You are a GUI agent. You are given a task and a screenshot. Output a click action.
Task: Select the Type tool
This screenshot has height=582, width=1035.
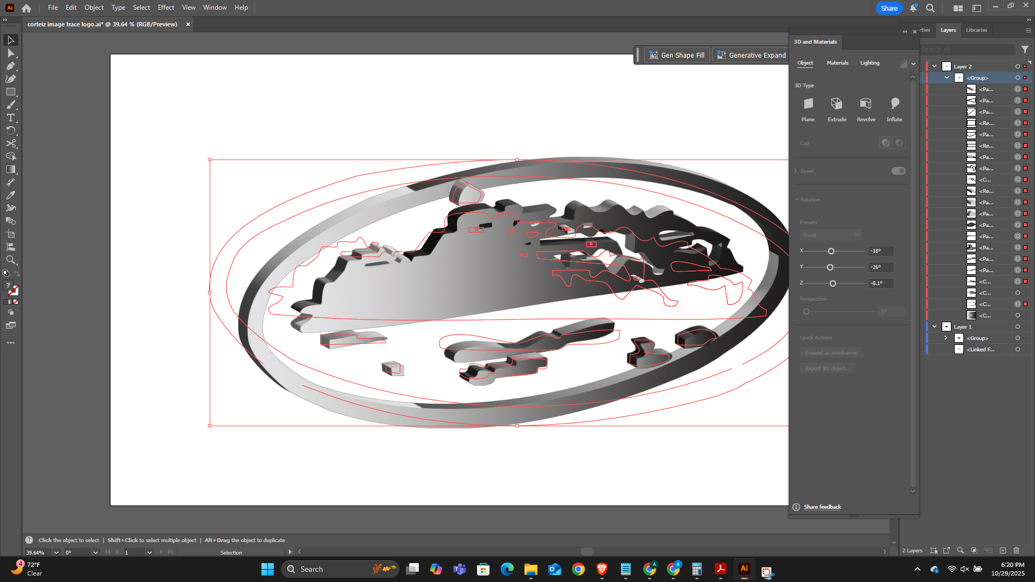(10, 117)
